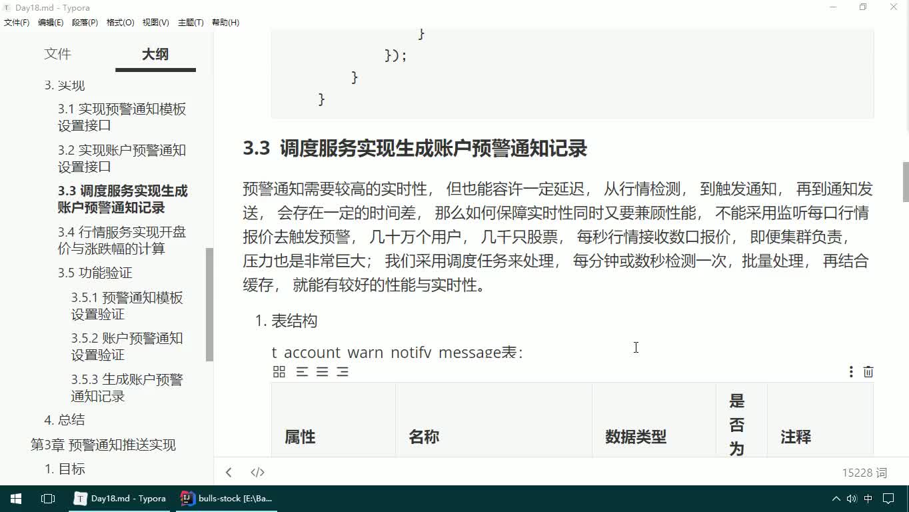Go to outline item 3.2 实现账户预警通知设置接口
The image size is (909, 512).
click(x=122, y=159)
